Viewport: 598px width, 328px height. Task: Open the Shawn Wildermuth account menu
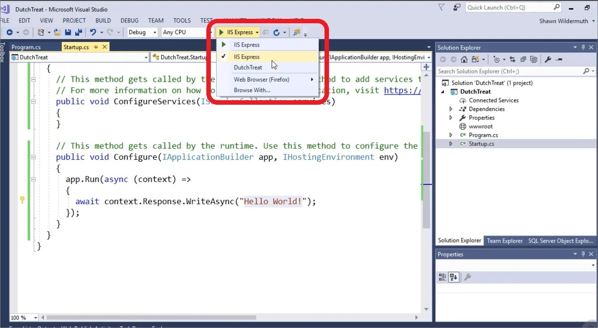567,21
